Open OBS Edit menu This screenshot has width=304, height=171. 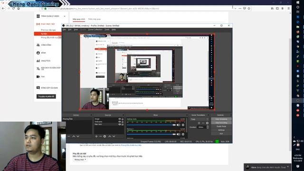70,29
